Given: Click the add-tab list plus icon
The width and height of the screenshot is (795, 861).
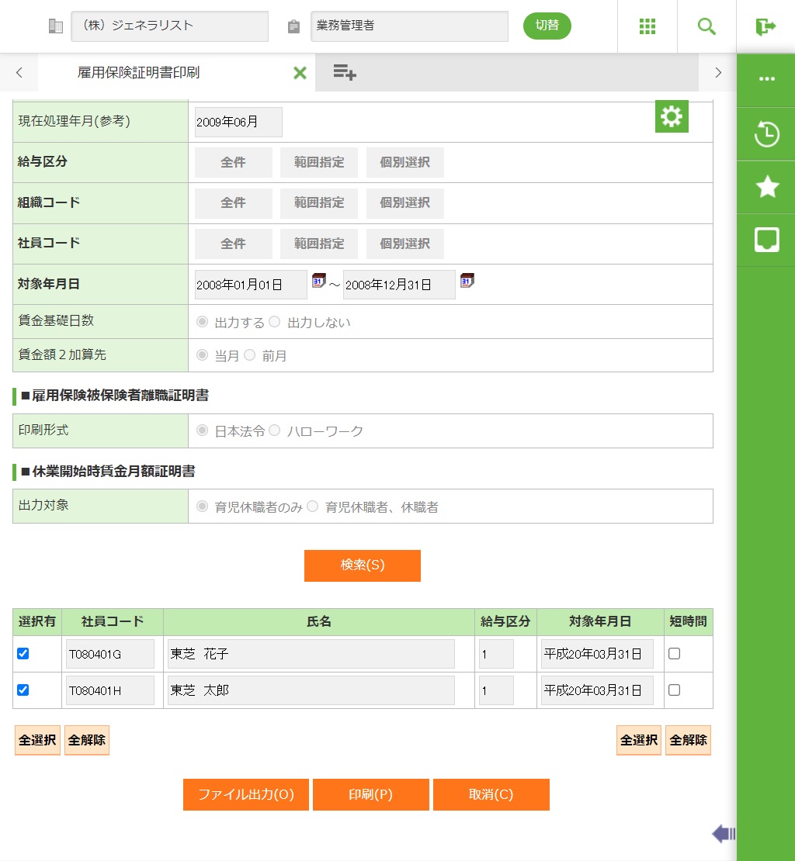Looking at the screenshot, I should click(x=345, y=73).
